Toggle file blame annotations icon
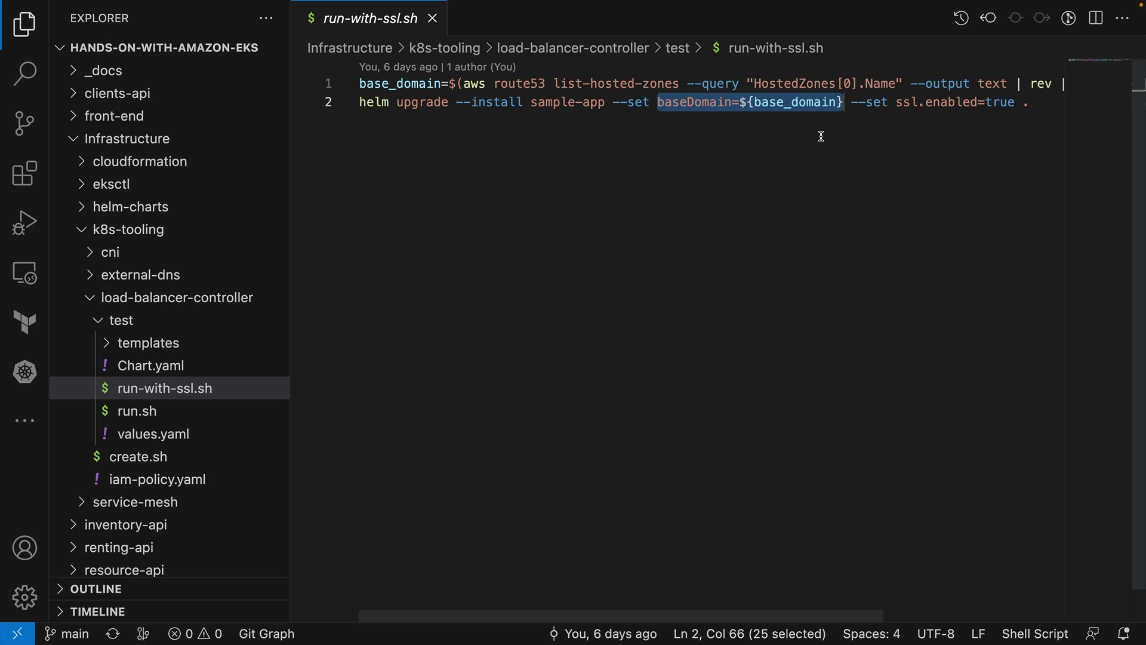Screen dimensions: 1146x645 [1068, 18]
